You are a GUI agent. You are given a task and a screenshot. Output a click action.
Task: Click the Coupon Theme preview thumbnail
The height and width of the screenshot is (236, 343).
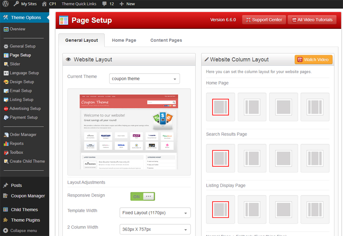pos(129,132)
